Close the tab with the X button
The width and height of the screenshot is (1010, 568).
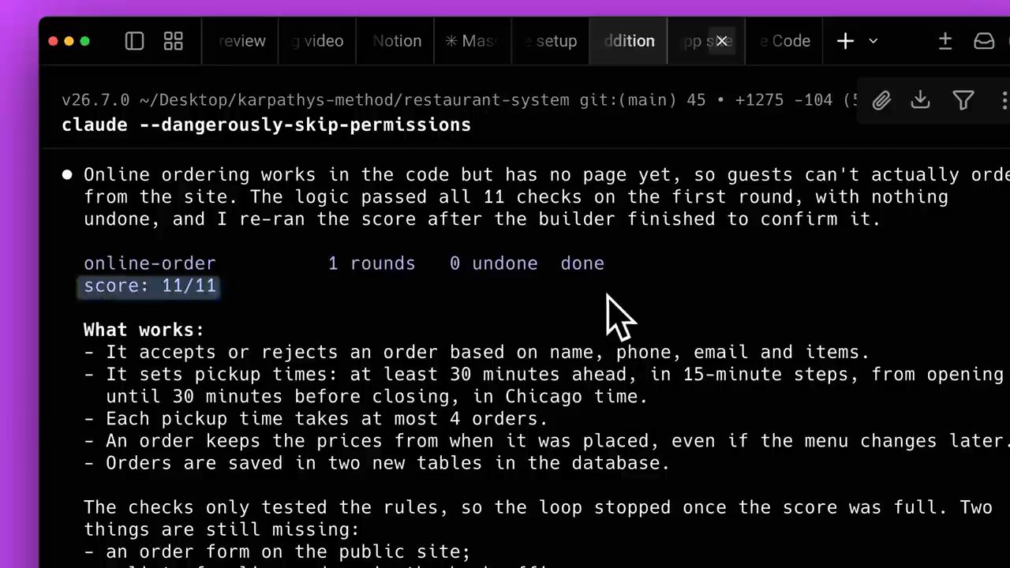(x=721, y=41)
